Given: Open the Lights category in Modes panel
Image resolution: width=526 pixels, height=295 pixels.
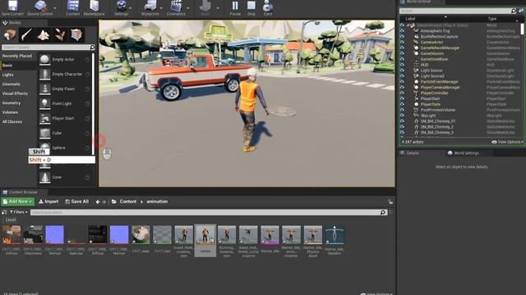Looking at the screenshot, I should (8, 75).
